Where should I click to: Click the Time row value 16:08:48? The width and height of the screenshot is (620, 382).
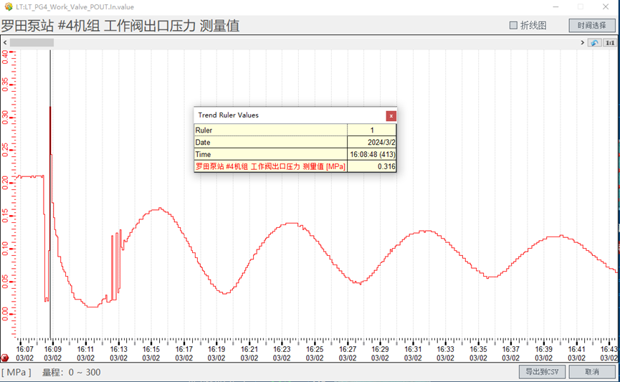371,154
